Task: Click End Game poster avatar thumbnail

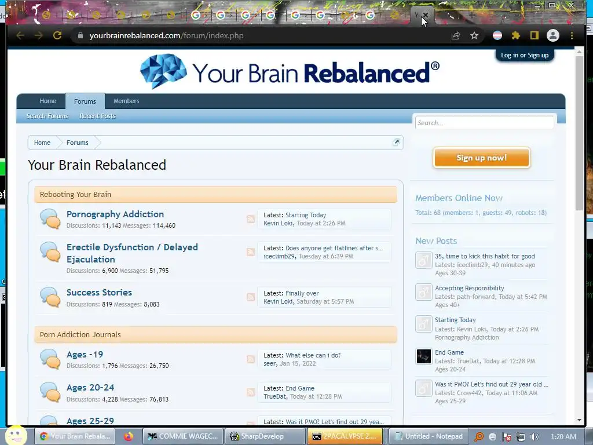Action: click(x=423, y=356)
